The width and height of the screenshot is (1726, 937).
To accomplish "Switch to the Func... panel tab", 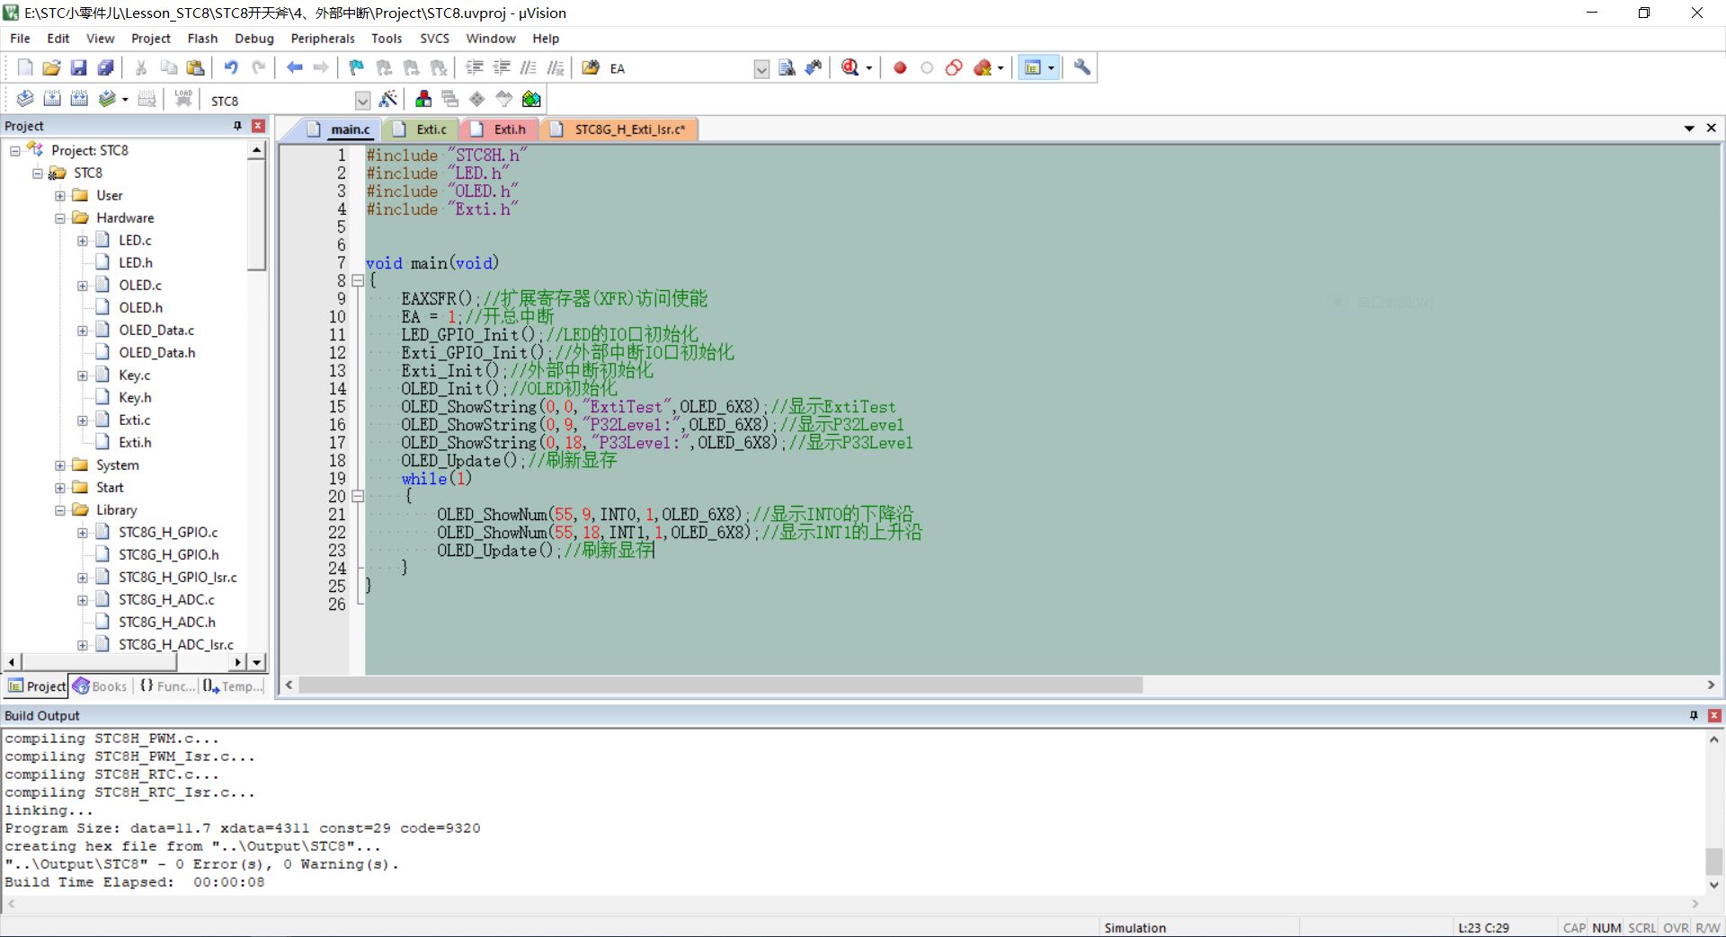I will (167, 686).
